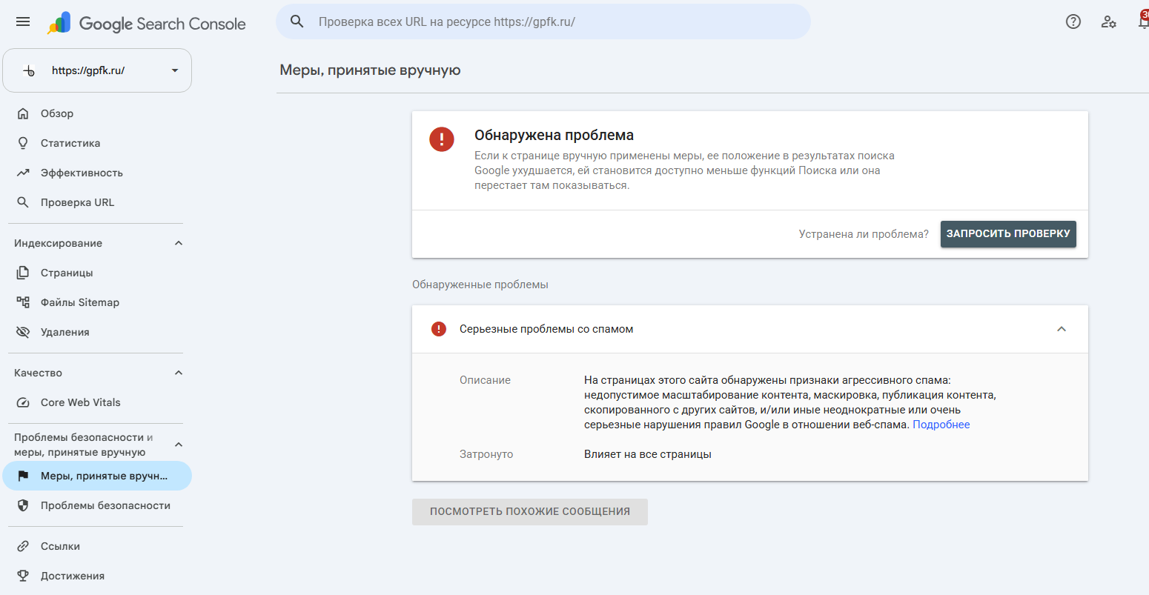Click the Удаления crossed-eye icon

coord(23,332)
